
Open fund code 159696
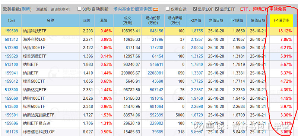[x=12, y=123]
